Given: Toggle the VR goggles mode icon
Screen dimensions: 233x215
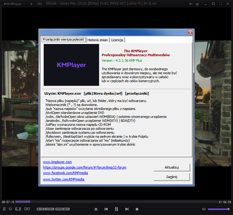Looking at the screenshot, I should pos(27,209).
